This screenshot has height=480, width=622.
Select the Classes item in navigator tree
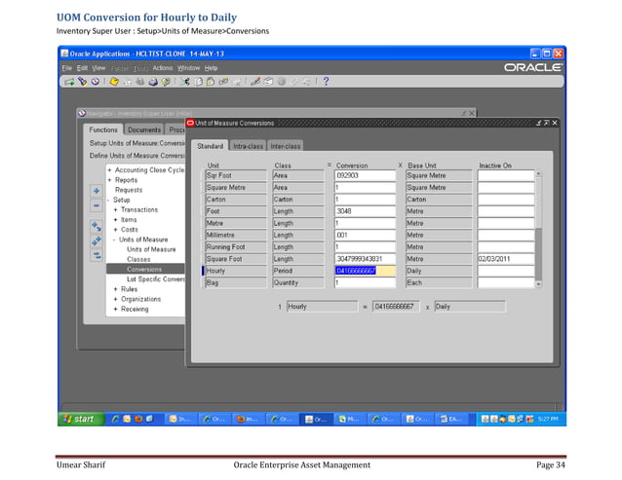(138, 259)
